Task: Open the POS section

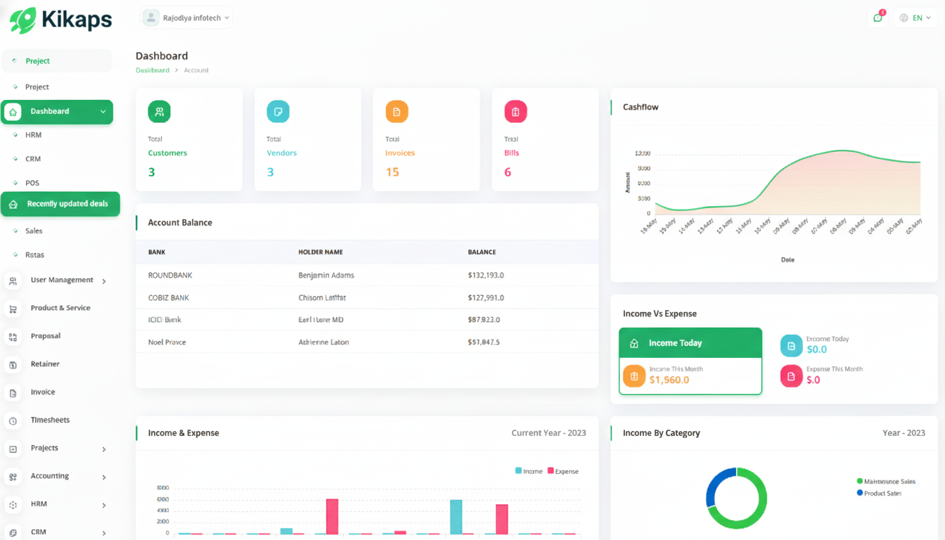Action: (32, 183)
